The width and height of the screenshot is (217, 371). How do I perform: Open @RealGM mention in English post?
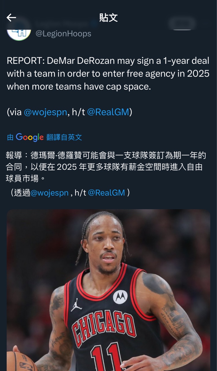108,112
